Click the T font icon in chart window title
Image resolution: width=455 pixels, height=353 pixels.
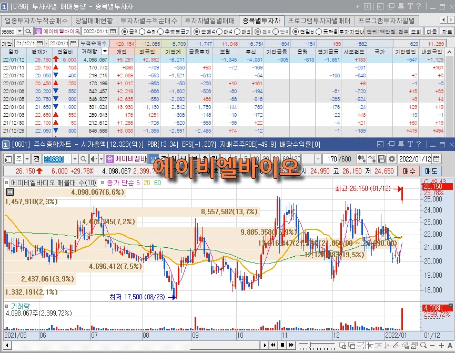click(410, 144)
